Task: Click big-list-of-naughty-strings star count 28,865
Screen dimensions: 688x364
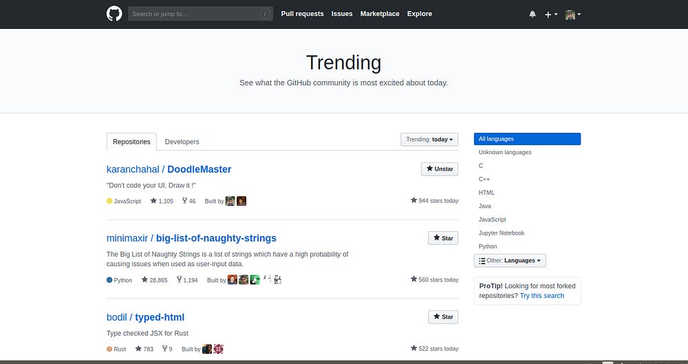Action: click(154, 279)
